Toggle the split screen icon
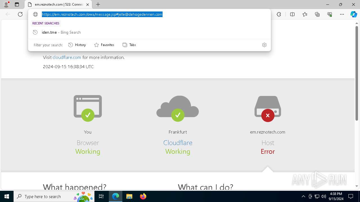 [x=292, y=14]
